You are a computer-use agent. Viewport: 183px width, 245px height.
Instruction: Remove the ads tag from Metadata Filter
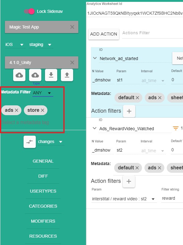17,110
